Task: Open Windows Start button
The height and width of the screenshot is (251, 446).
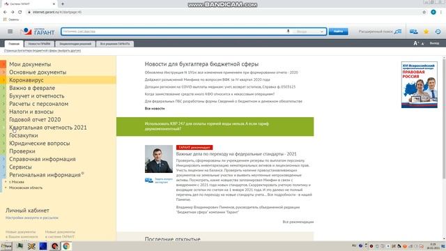Action: [x=6, y=246]
